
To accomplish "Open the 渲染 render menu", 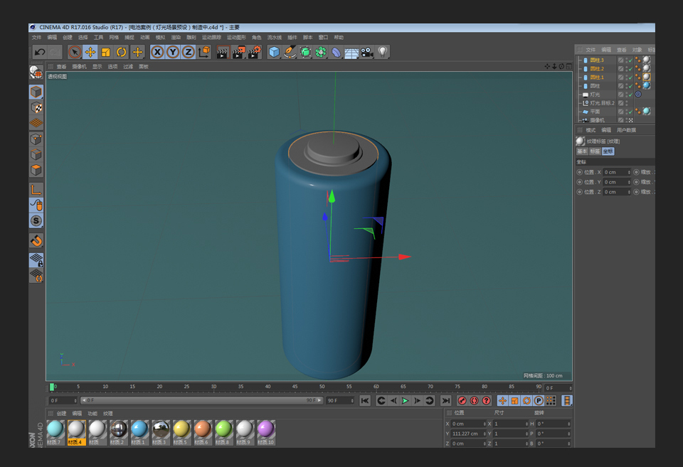I will [x=175, y=37].
